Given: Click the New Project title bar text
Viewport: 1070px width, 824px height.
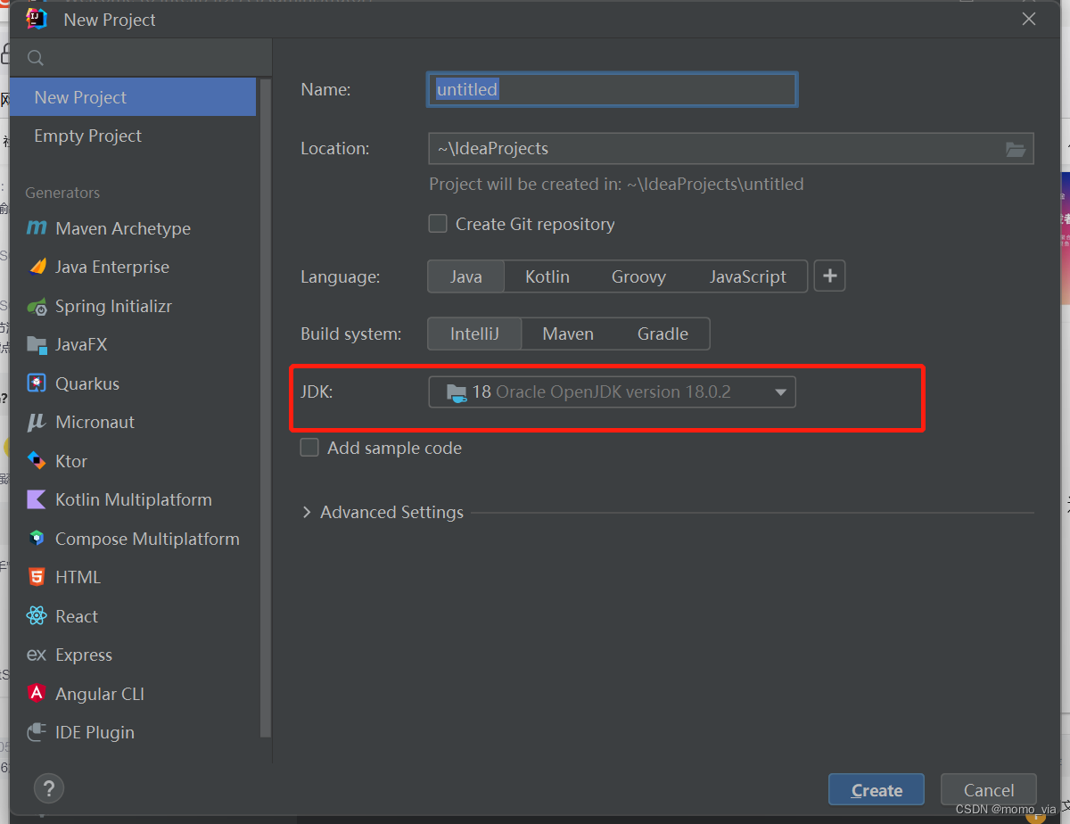Looking at the screenshot, I should [x=110, y=20].
